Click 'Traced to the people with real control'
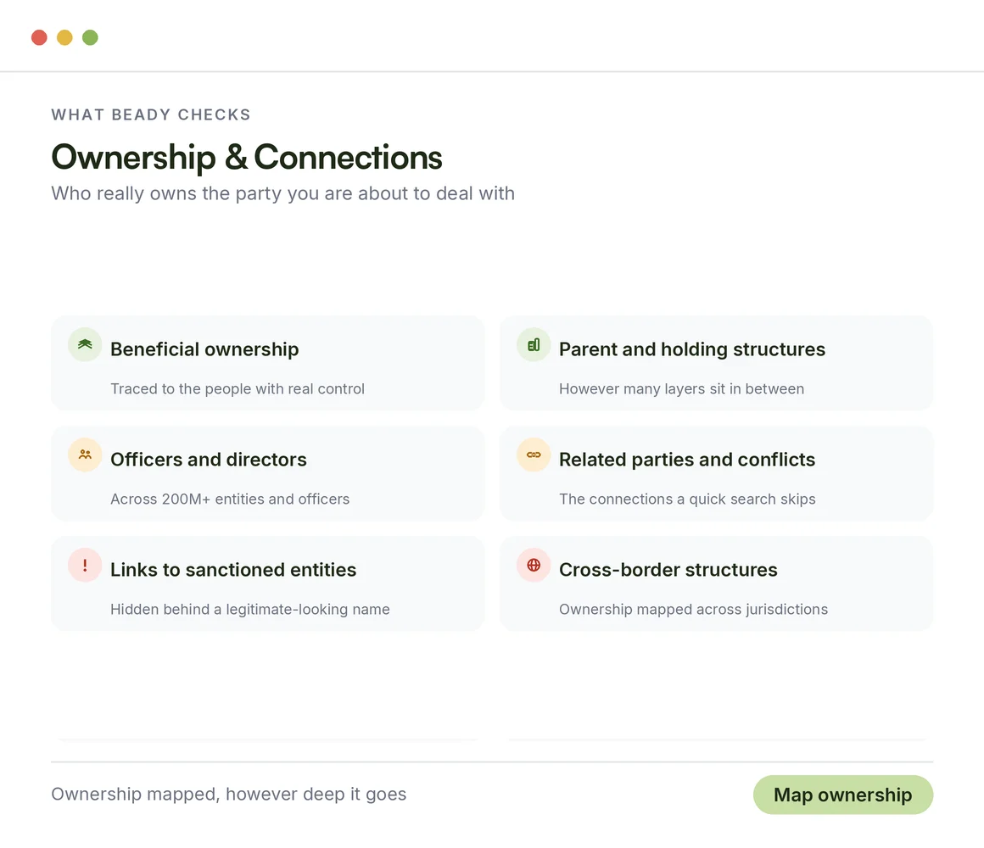The image size is (984, 848). click(x=238, y=389)
